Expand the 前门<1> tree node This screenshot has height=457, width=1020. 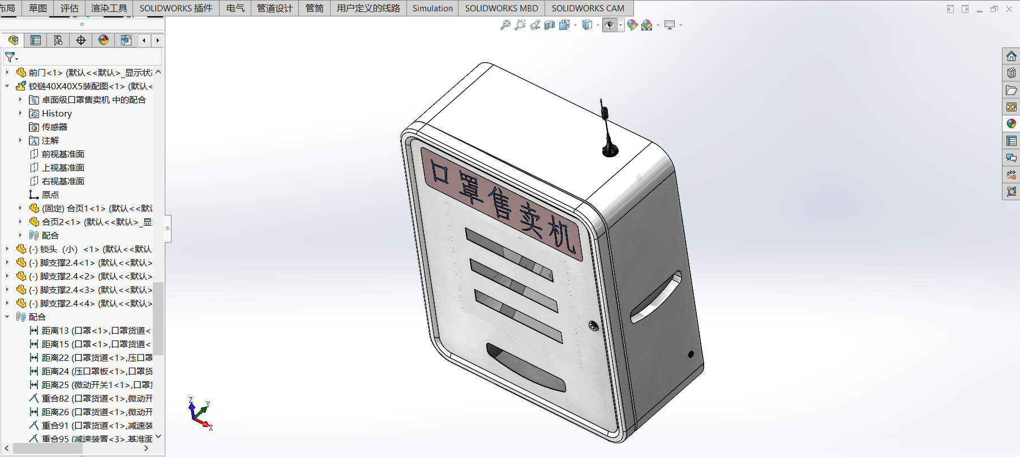point(7,72)
